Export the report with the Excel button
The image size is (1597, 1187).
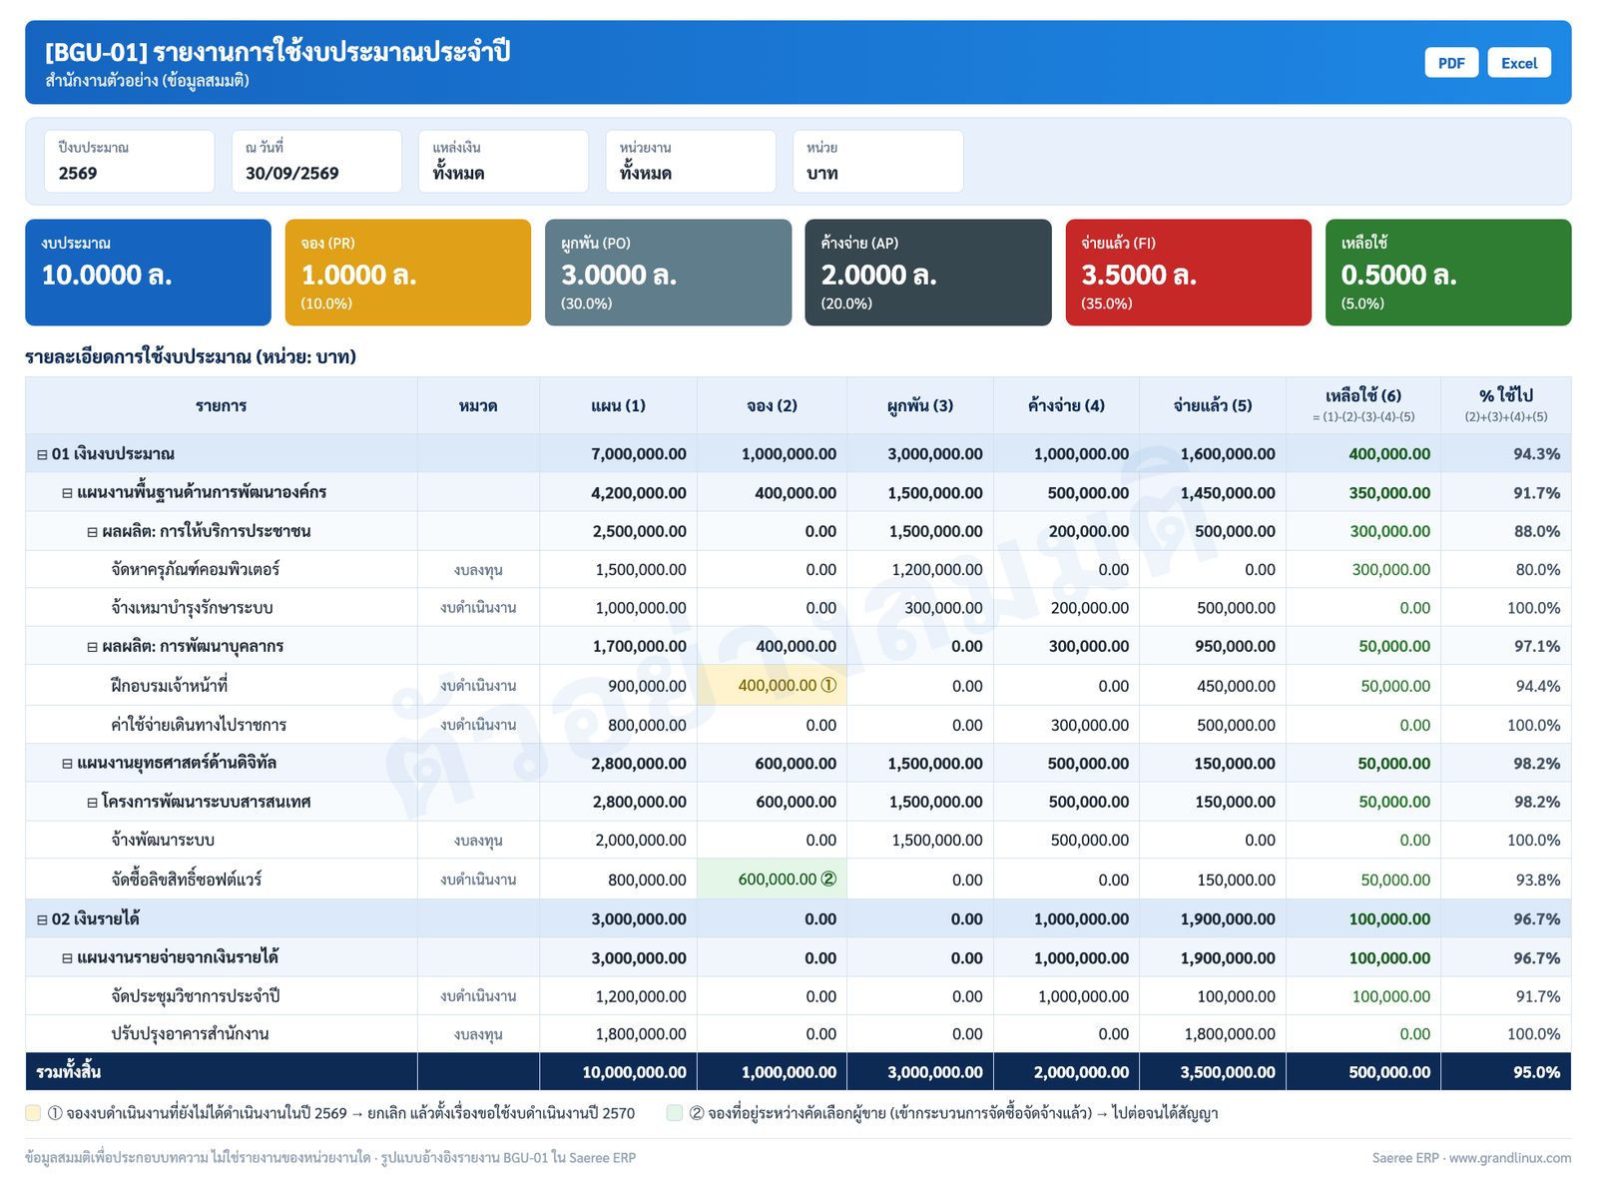tap(1519, 63)
